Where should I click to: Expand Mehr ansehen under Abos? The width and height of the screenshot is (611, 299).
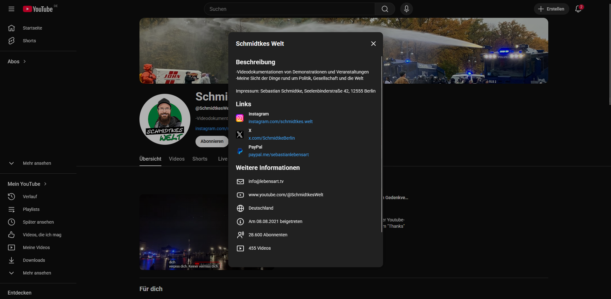click(x=37, y=163)
